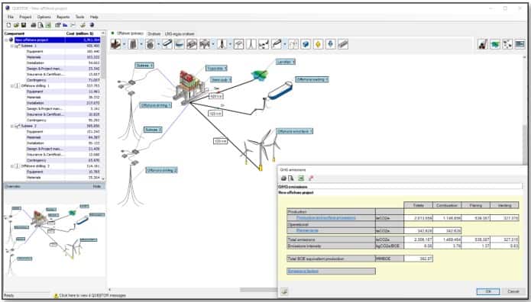Add a jacket structure component from palette
This screenshot has height=302, width=531.
pyautogui.click(x=133, y=44)
